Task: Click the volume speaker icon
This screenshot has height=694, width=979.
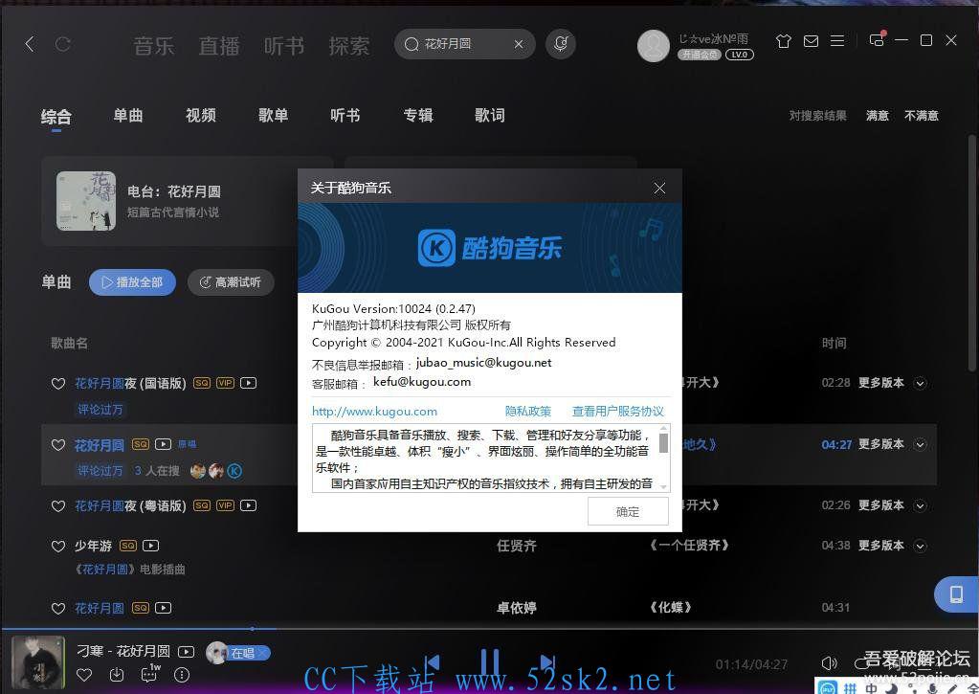Action: tap(829, 662)
